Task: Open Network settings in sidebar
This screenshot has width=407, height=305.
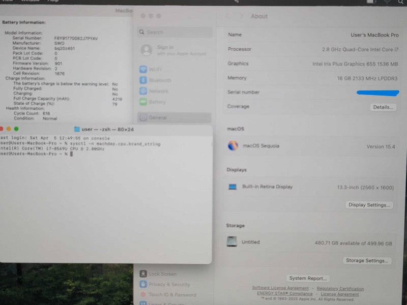Action: (x=154, y=91)
